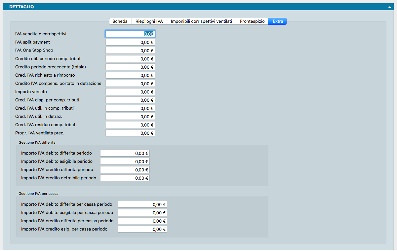The height and width of the screenshot is (251, 397).
Task: Click the Progr. IVA ventilata prec. field
Action: [130, 133]
